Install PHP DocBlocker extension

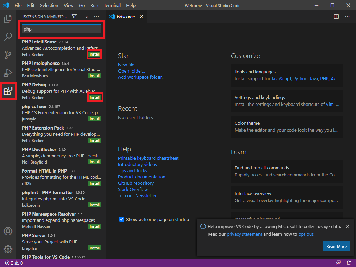click(x=94, y=162)
